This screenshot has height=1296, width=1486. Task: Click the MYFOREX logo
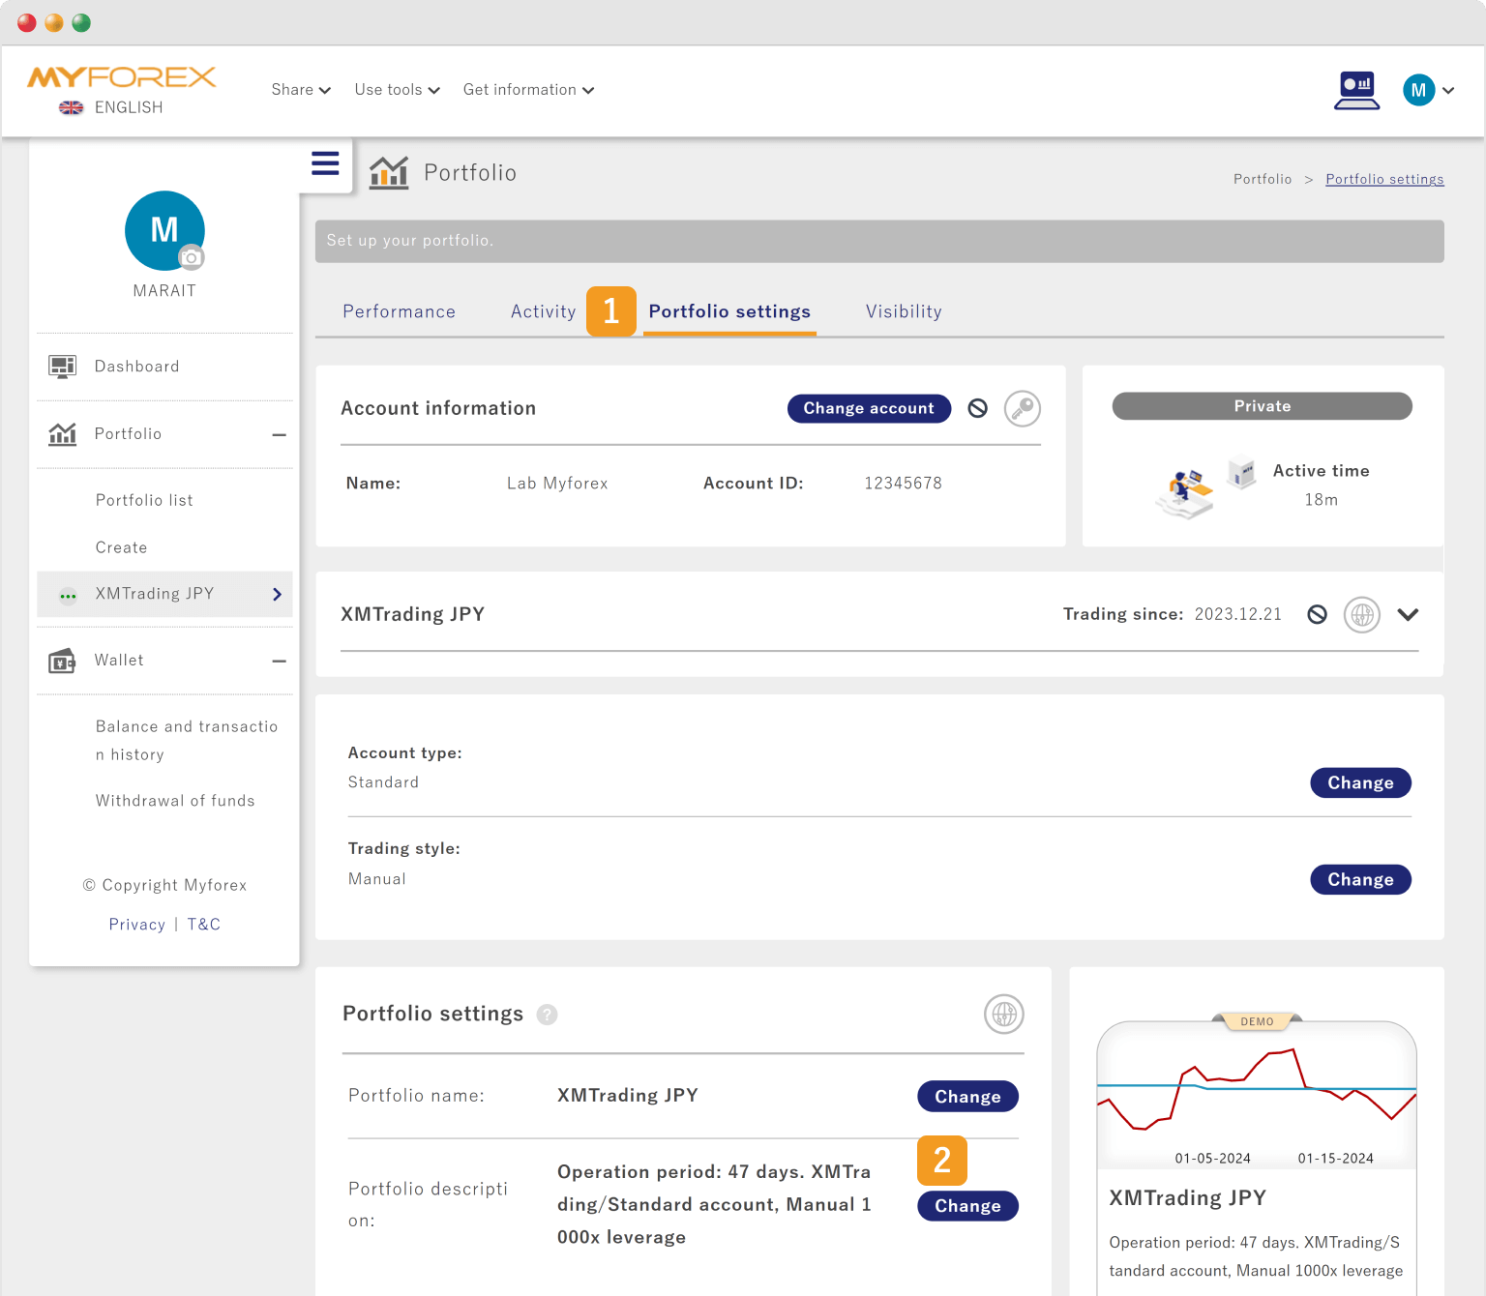[x=122, y=77]
